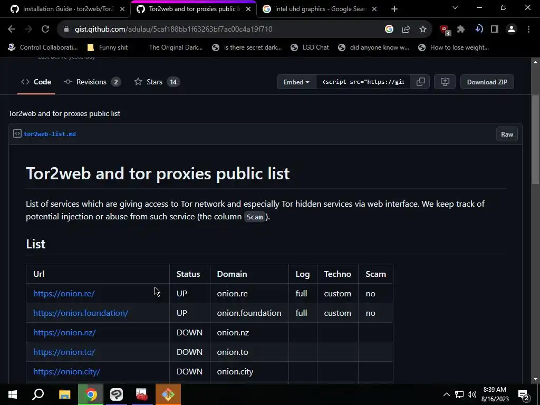This screenshot has width=540, height=405.
Task: Show hidden system tray icons
Action: click(x=446, y=394)
